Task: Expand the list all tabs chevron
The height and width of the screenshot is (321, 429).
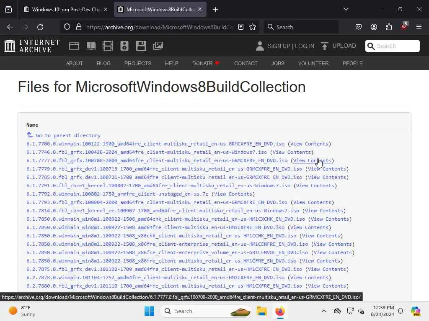Action: pyautogui.click(x=346, y=10)
